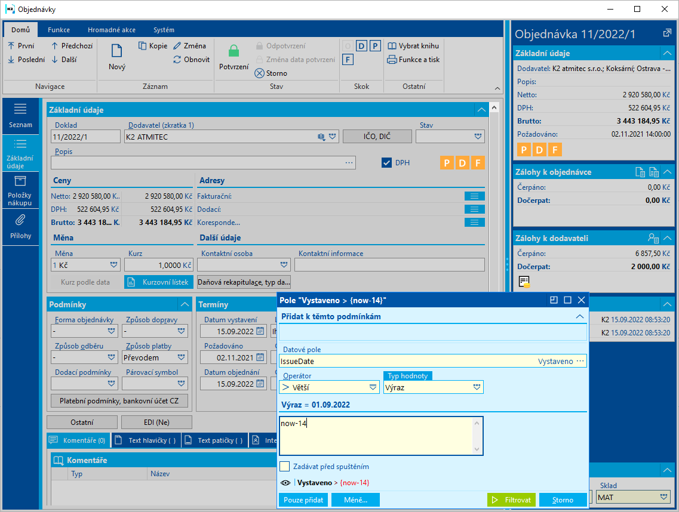Select the Text hlavičky tab
The height and width of the screenshot is (512, 679).
[146, 440]
